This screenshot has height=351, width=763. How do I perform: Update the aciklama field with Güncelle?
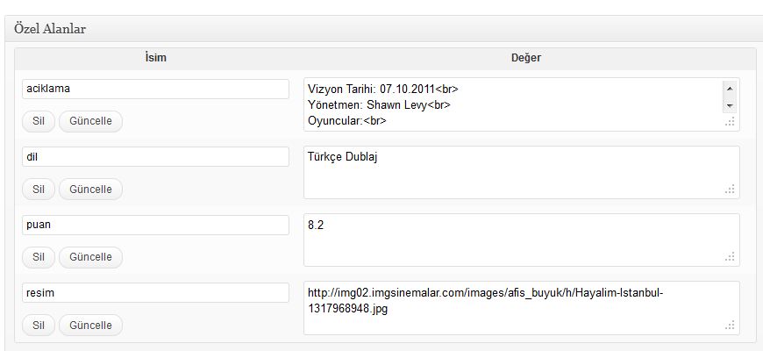pos(90,121)
